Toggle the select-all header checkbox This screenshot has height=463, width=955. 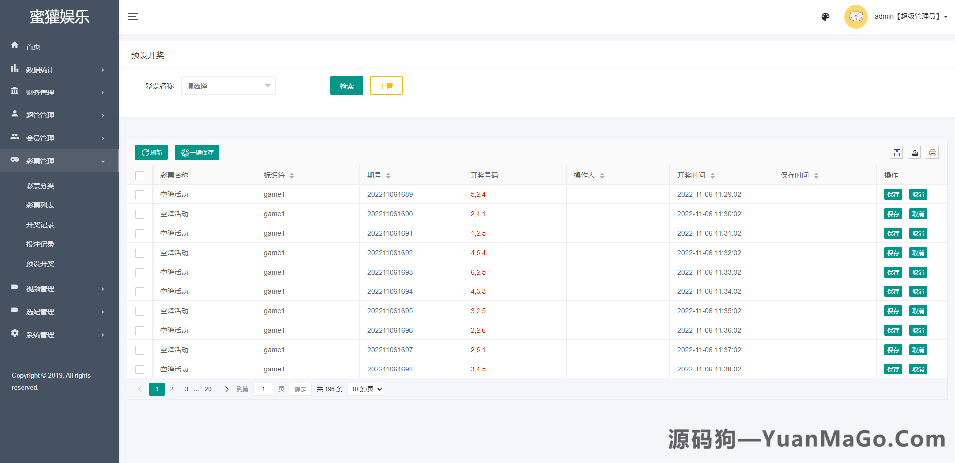click(140, 176)
